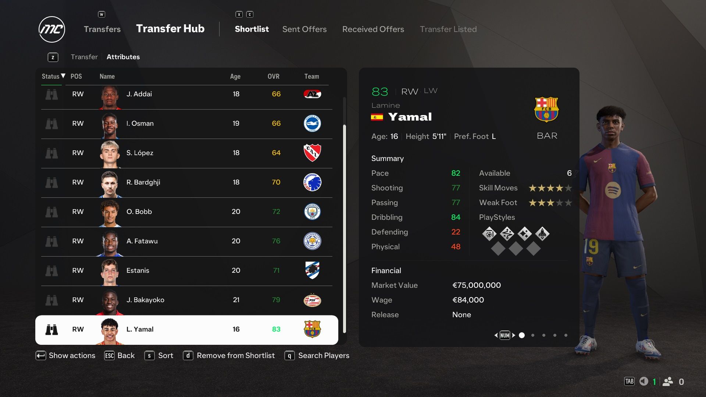Open the Transfers tab in Transfer Hub
706x397 pixels.
coord(102,29)
